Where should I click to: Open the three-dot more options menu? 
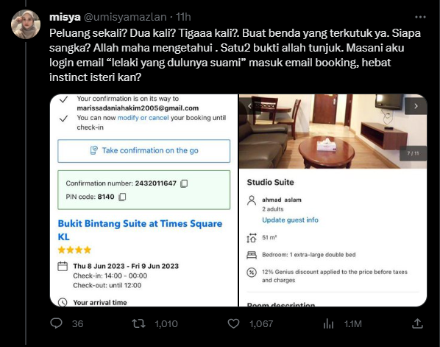point(420,17)
